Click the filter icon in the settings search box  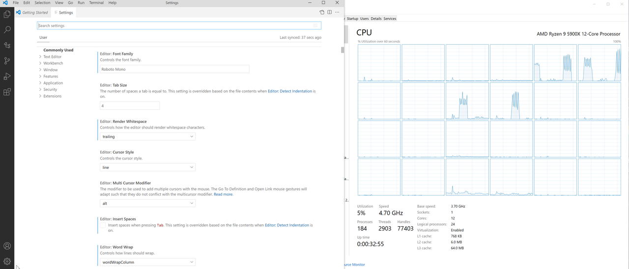pyautogui.click(x=315, y=26)
